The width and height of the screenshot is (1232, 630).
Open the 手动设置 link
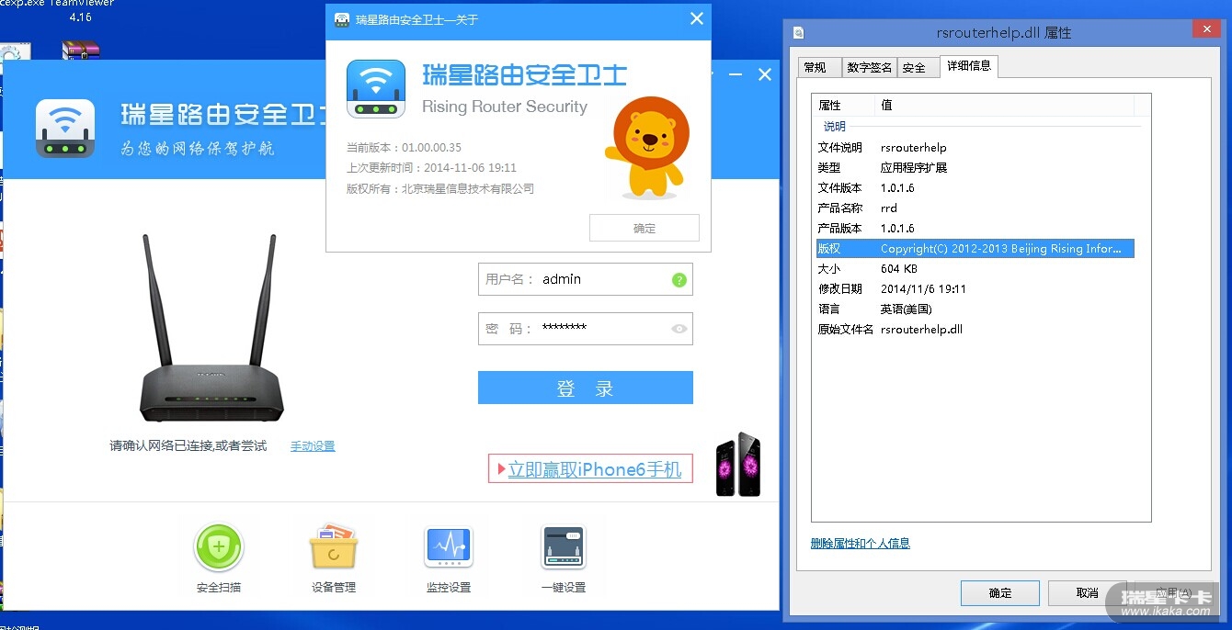313,446
